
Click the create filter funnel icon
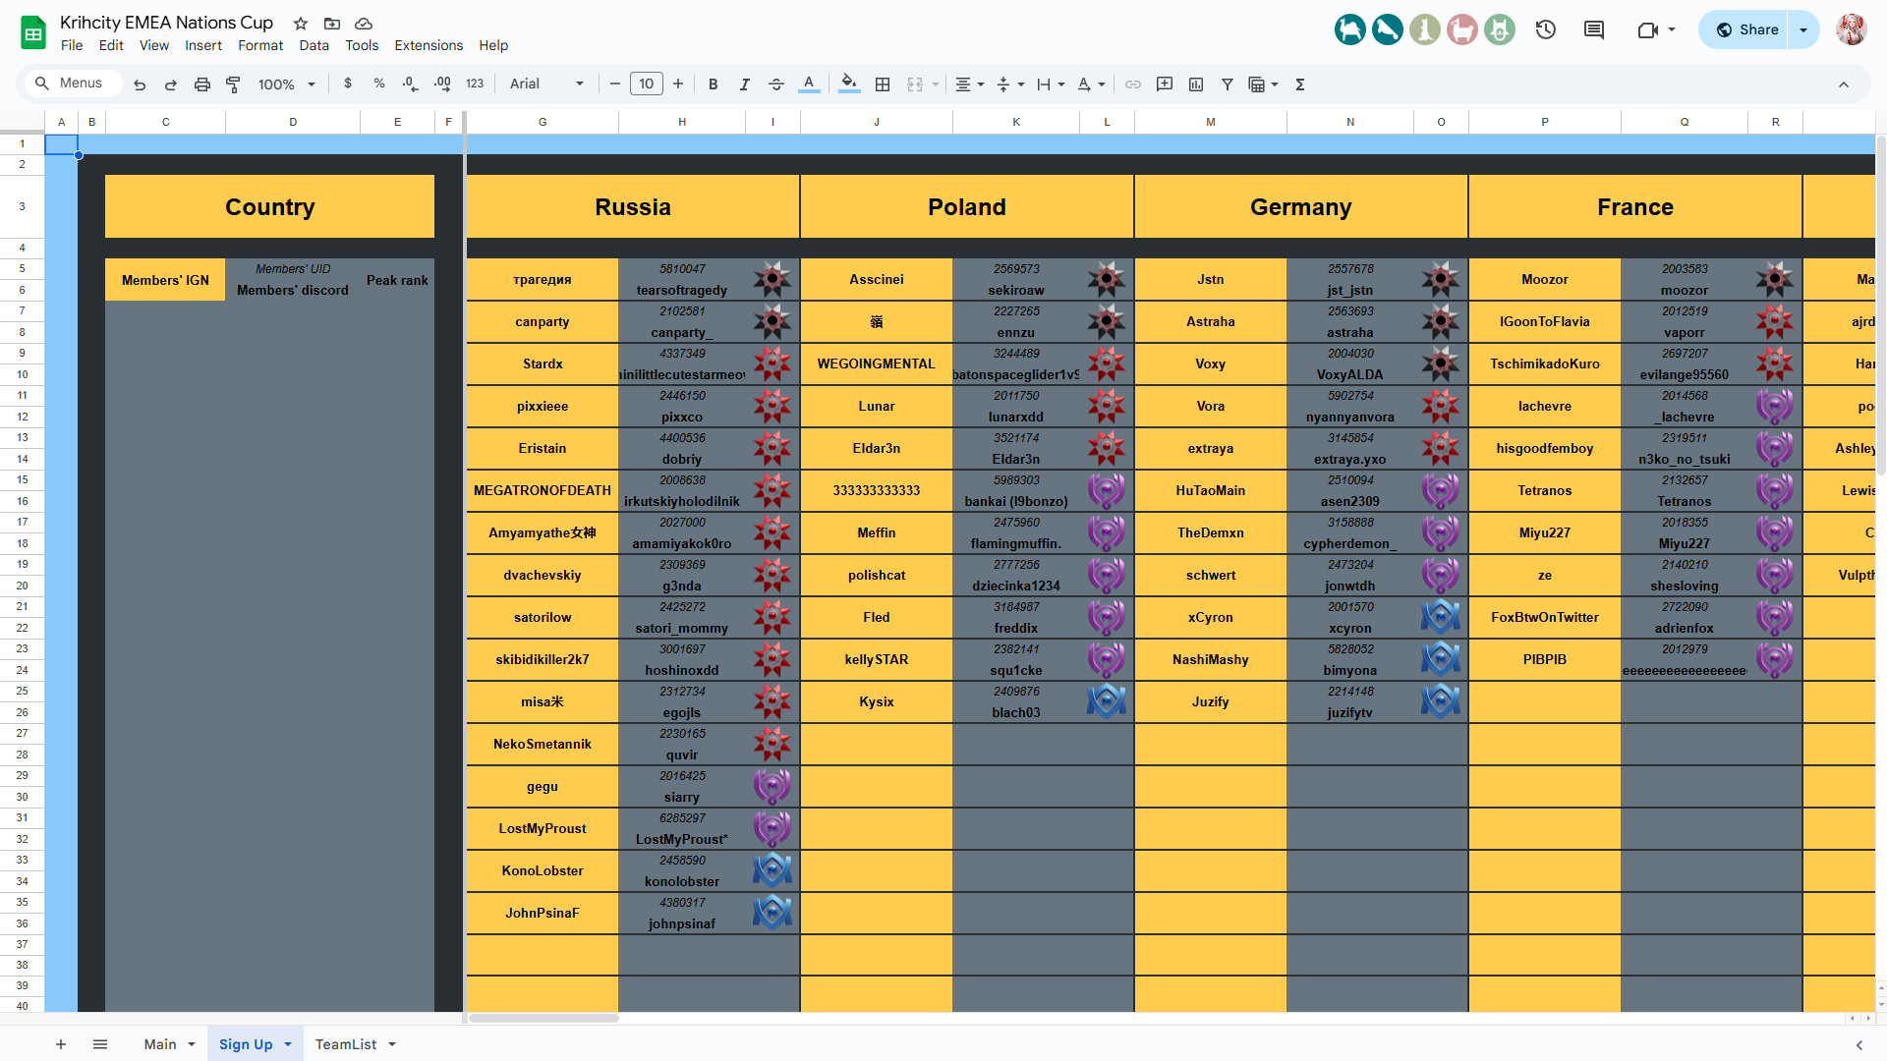point(1228,84)
